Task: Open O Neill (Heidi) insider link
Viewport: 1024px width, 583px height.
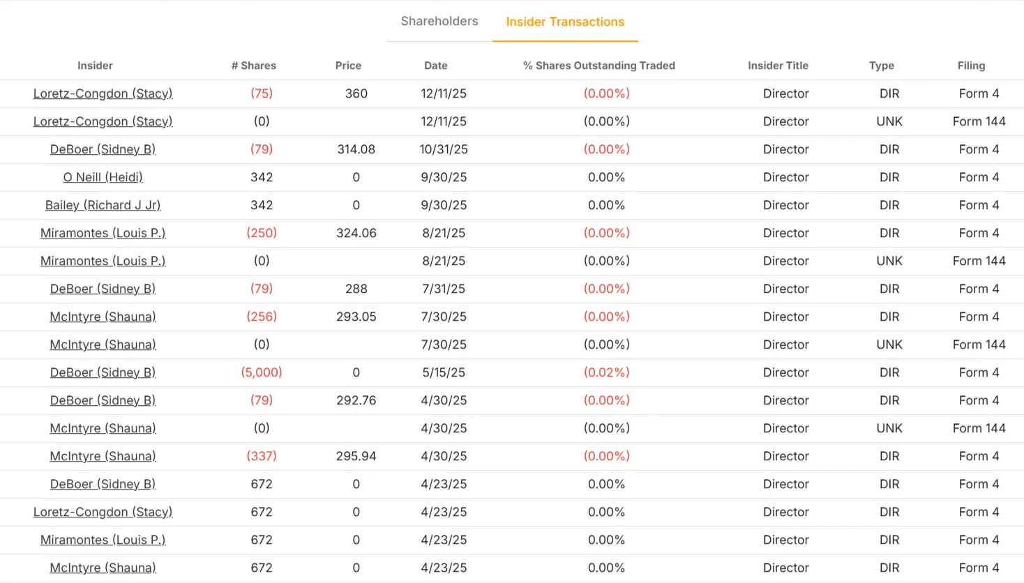Action: tap(103, 177)
